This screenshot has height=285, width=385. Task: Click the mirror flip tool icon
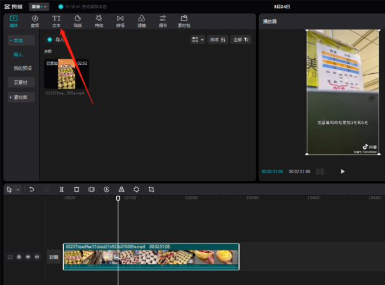pos(121,189)
